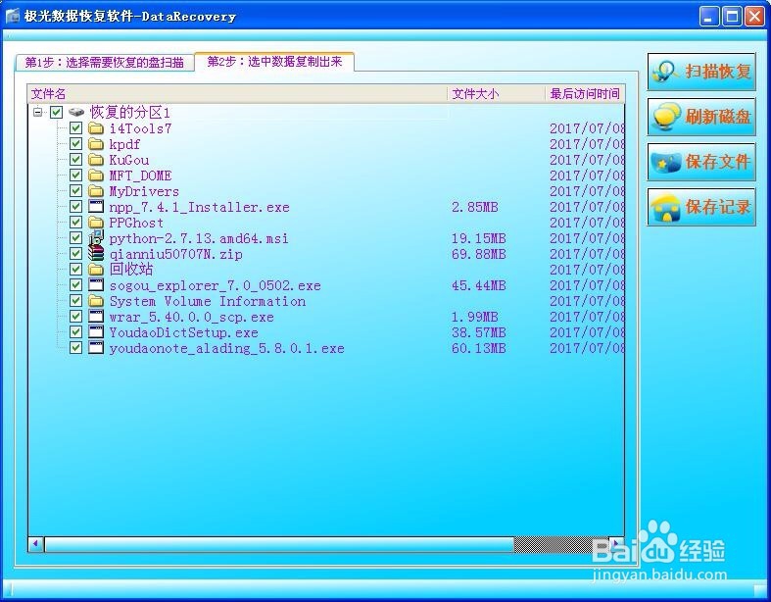Click the 45.44MB file size value

coord(478,285)
